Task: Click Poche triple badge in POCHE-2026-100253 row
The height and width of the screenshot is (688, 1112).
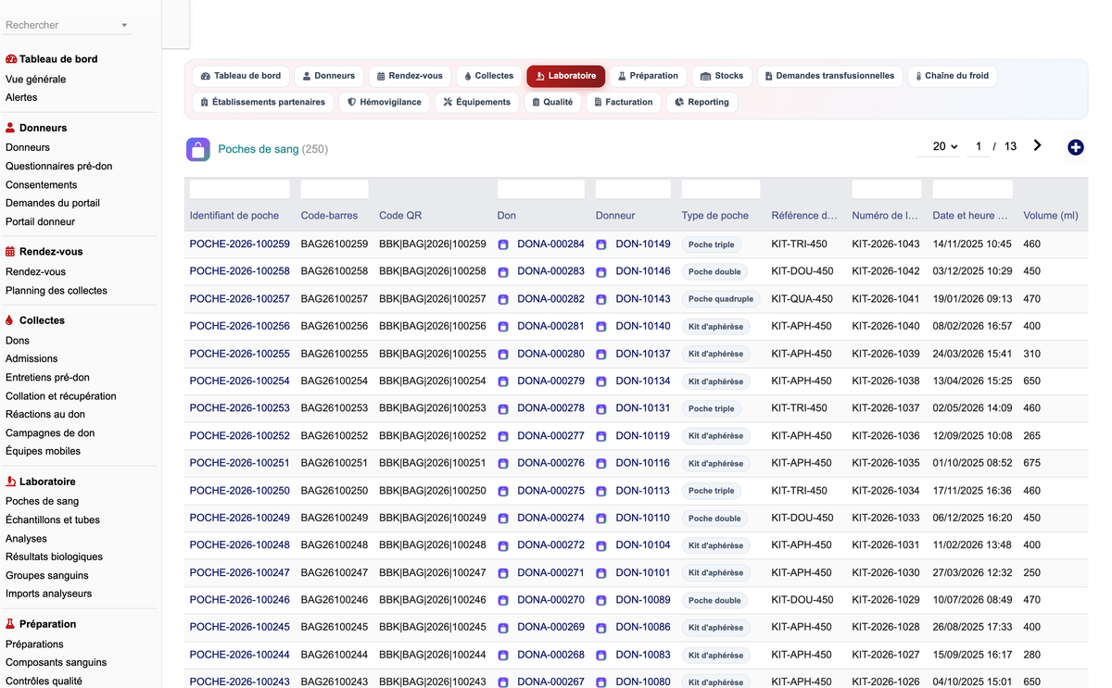Action: [x=711, y=408]
